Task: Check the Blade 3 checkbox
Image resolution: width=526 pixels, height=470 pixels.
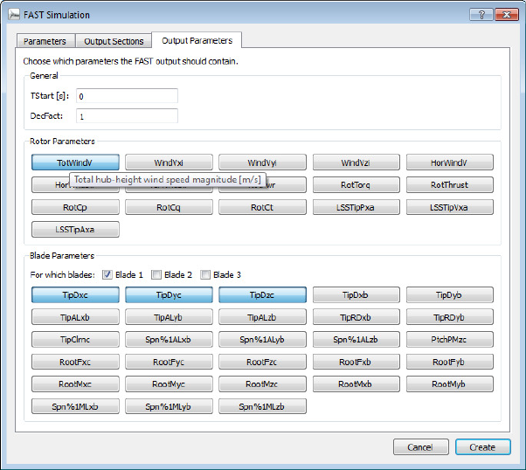Action: pyautogui.click(x=205, y=275)
